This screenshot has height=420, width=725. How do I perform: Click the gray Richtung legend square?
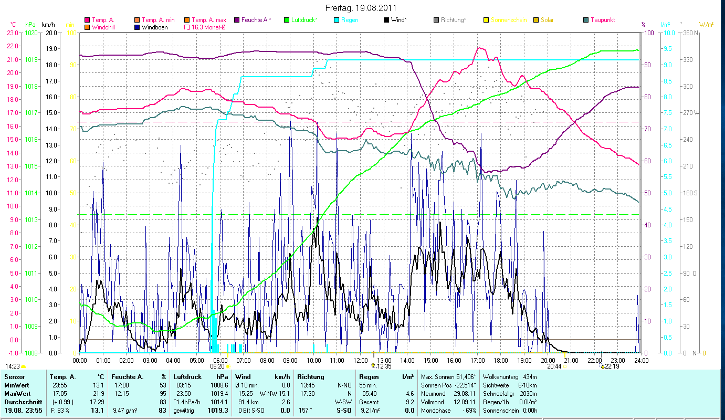coord(436,20)
